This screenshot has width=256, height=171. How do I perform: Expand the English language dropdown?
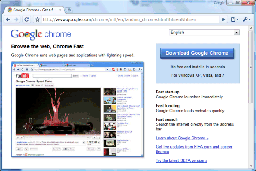pos(204,32)
